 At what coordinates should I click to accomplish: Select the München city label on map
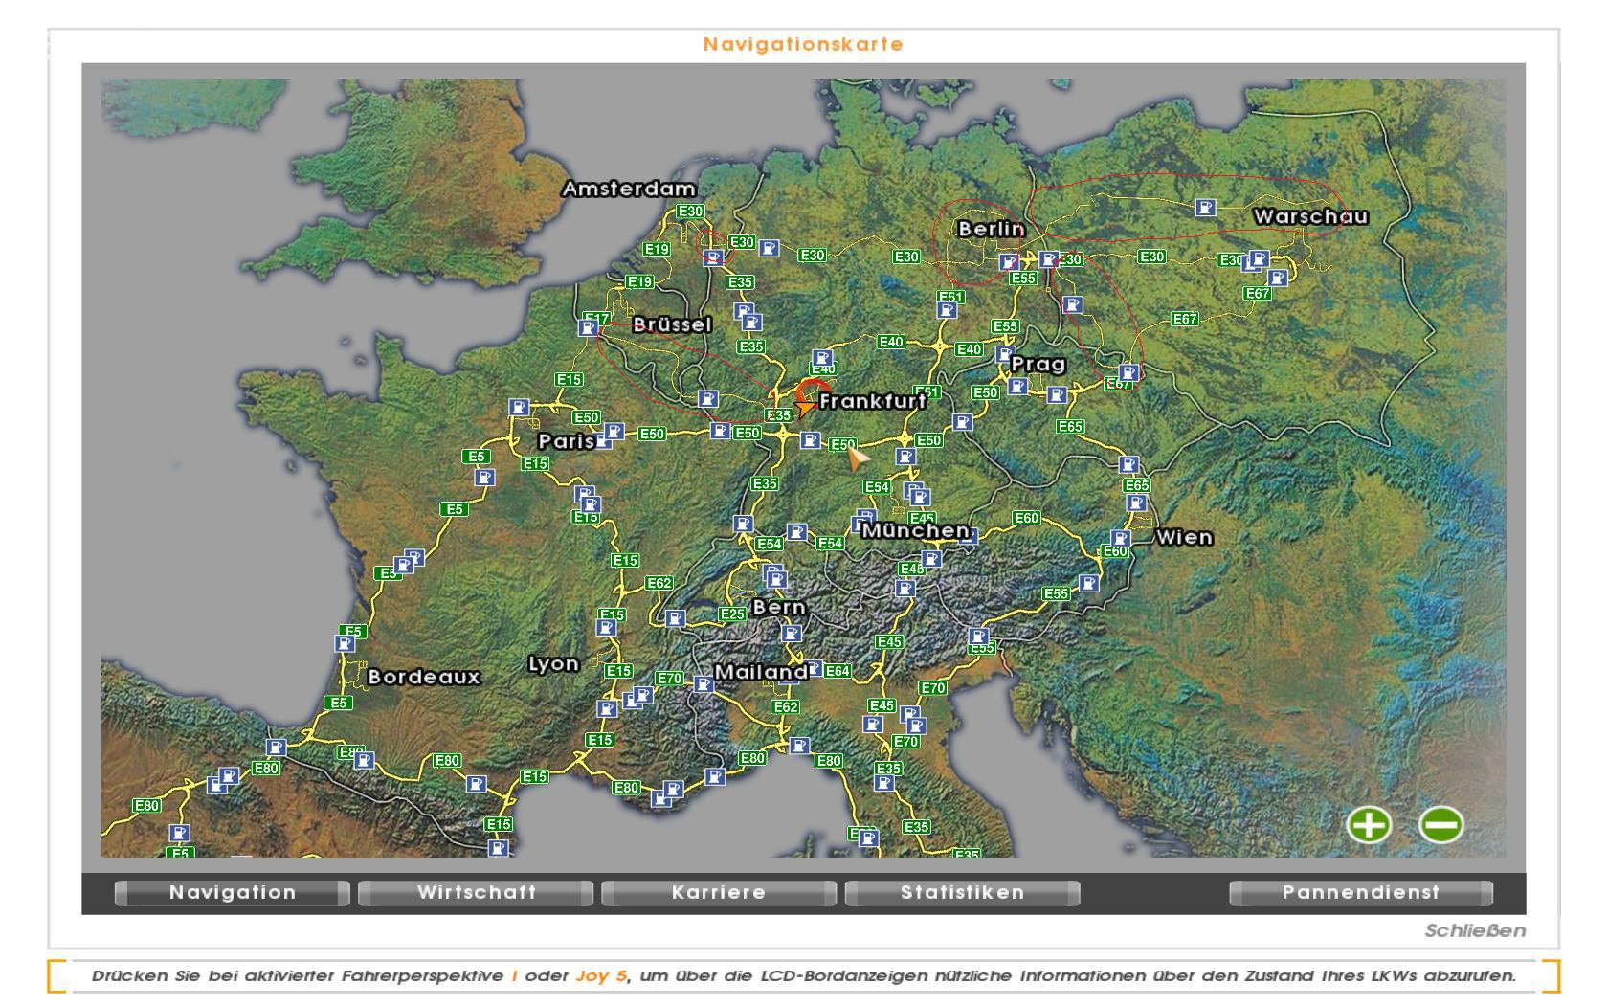pyautogui.click(x=916, y=530)
